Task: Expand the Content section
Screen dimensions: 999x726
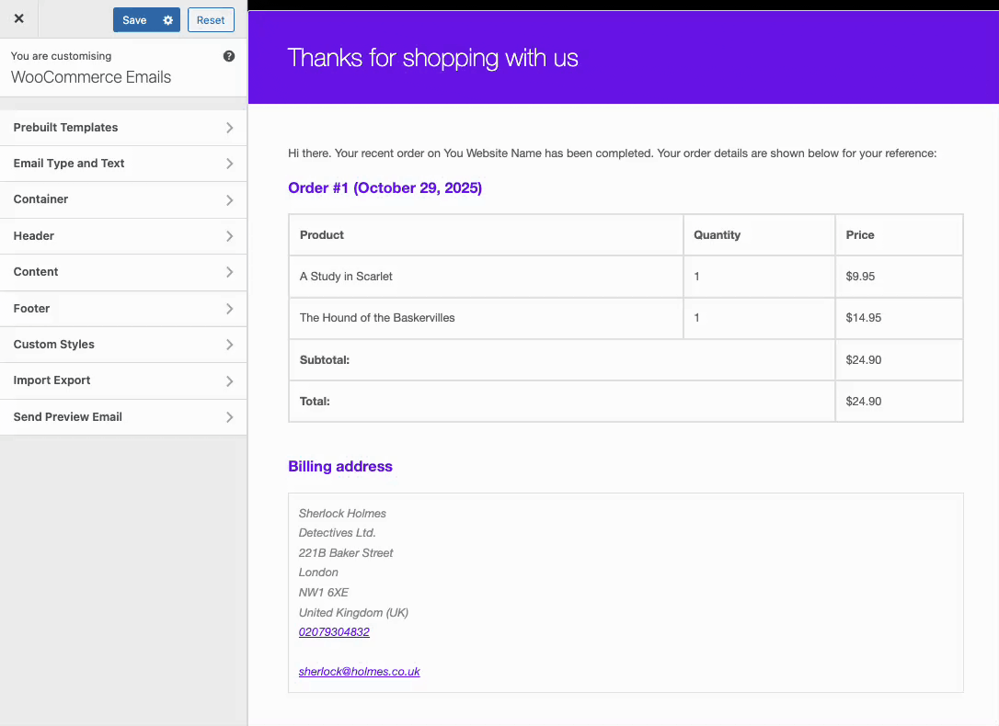Action: click(124, 272)
